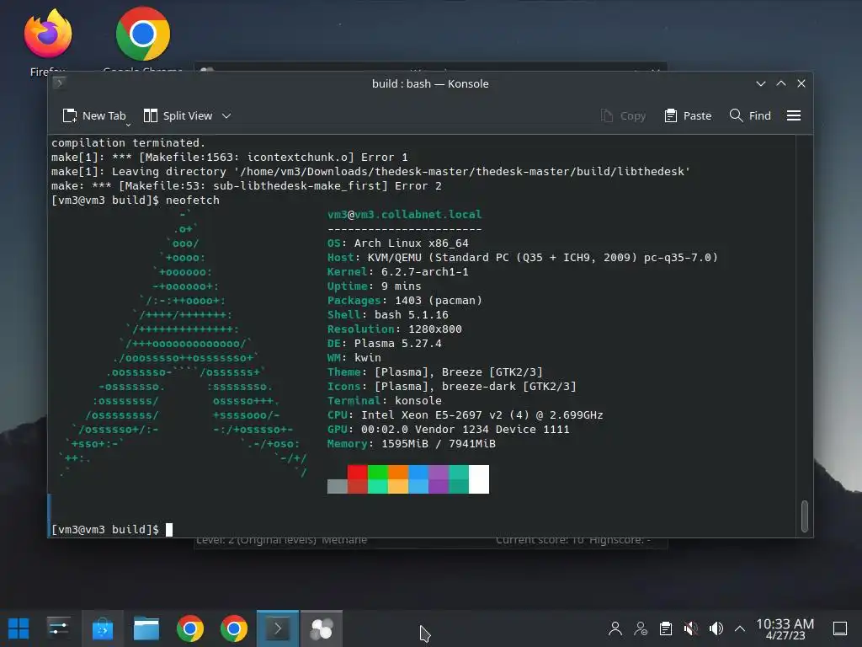Click the 'OS: Arch Linux x86_64' line

coord(398,243)
